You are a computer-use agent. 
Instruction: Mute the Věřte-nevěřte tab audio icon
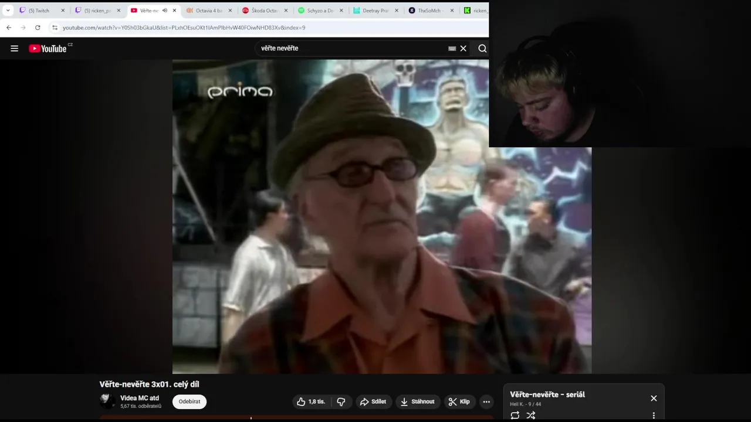(x=164, y=11)
